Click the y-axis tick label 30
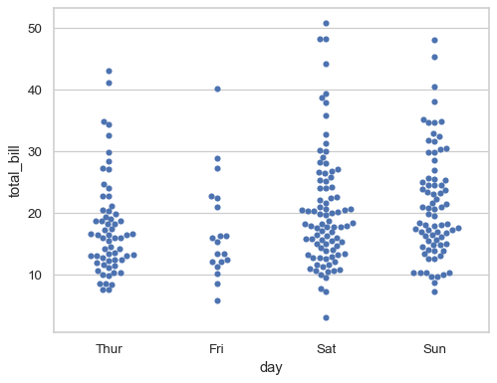Image resolution: width=497 pixels, height=383 pixels. point(35,152)
